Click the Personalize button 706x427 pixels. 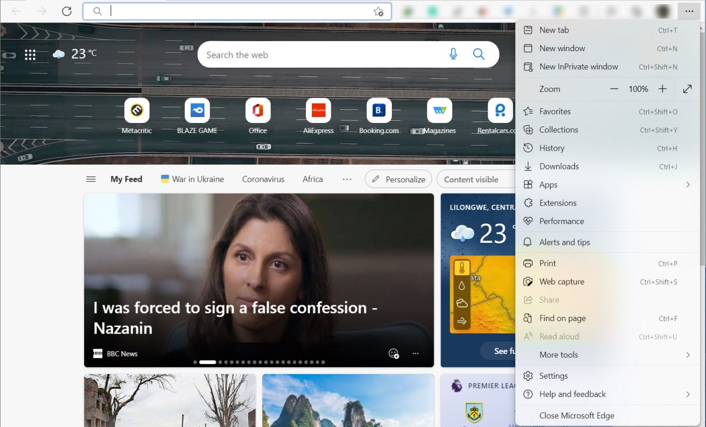click(x=398, y=179)
